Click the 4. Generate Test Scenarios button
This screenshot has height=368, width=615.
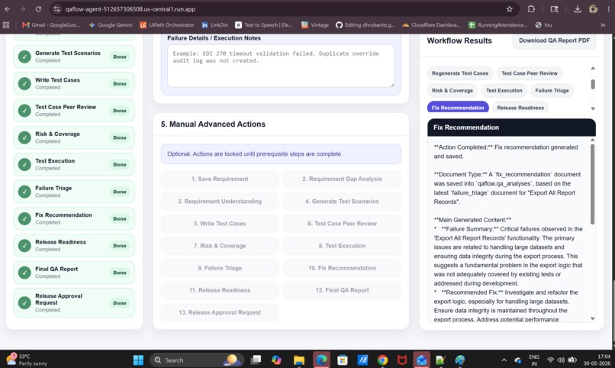click(x=342, y=202)
